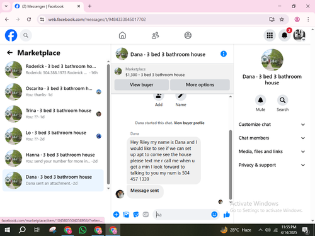Click the conversation list scrollbar
Viewport: 315px width, 236px height.
click(x=108, y=124)
